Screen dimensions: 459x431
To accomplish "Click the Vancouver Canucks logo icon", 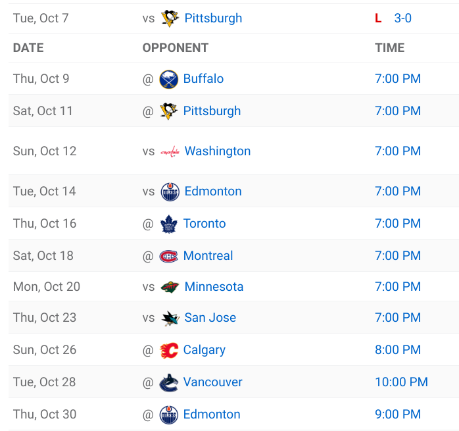I will 169,382.
